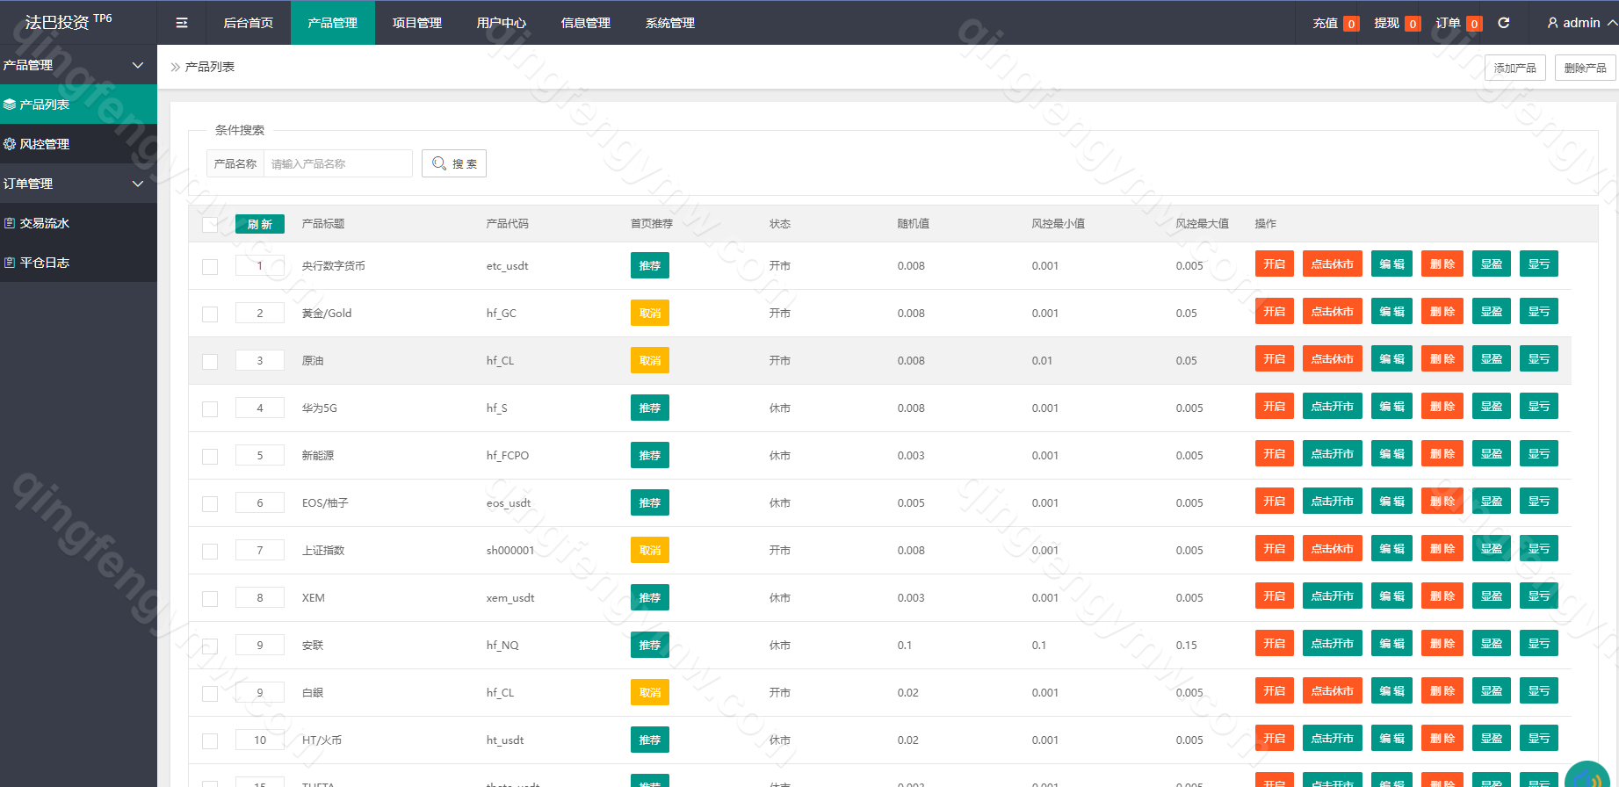1619x787 pixels.
Task: Click 取消 for 白銀 row
Action: pyautogui.click(x=650, y=692)
